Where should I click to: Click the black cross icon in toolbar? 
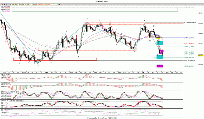pos(59,4)
